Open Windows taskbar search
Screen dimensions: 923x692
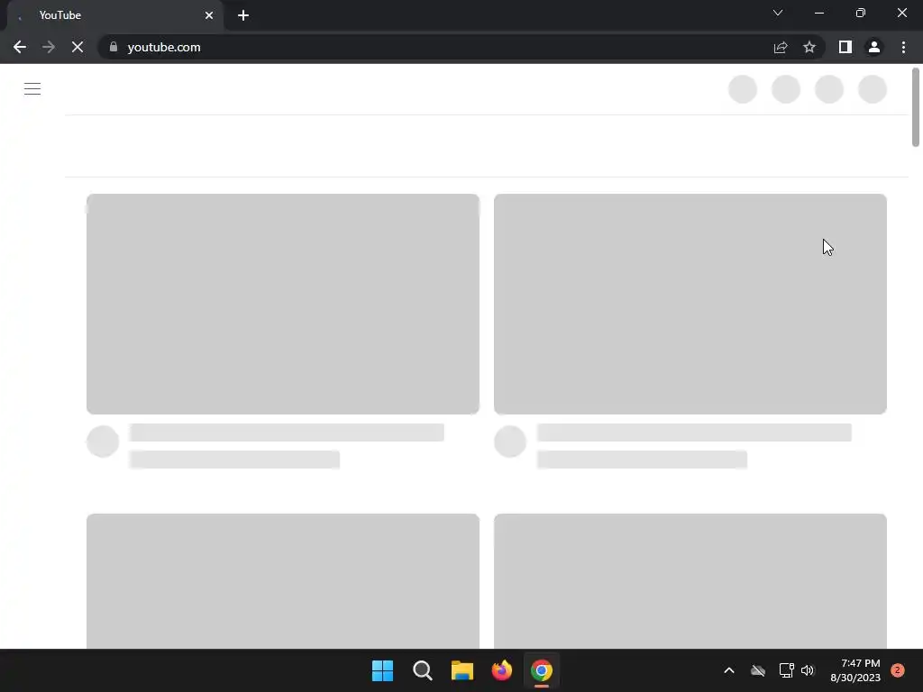click(x=423, y=670)
